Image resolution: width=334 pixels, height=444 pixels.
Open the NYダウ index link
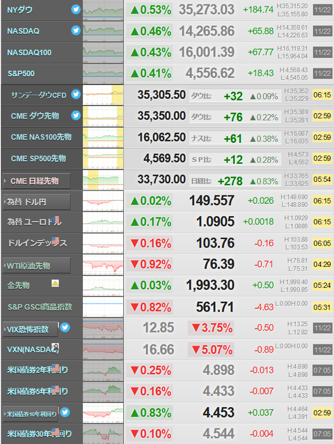(x=19, y=10)
